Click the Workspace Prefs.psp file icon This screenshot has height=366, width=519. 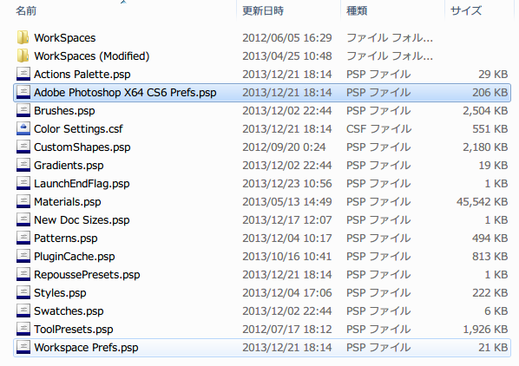(x=23, y=347)
